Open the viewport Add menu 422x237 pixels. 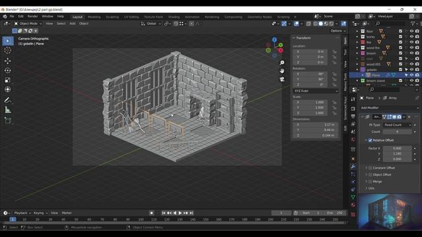click(x=73, y=24)
